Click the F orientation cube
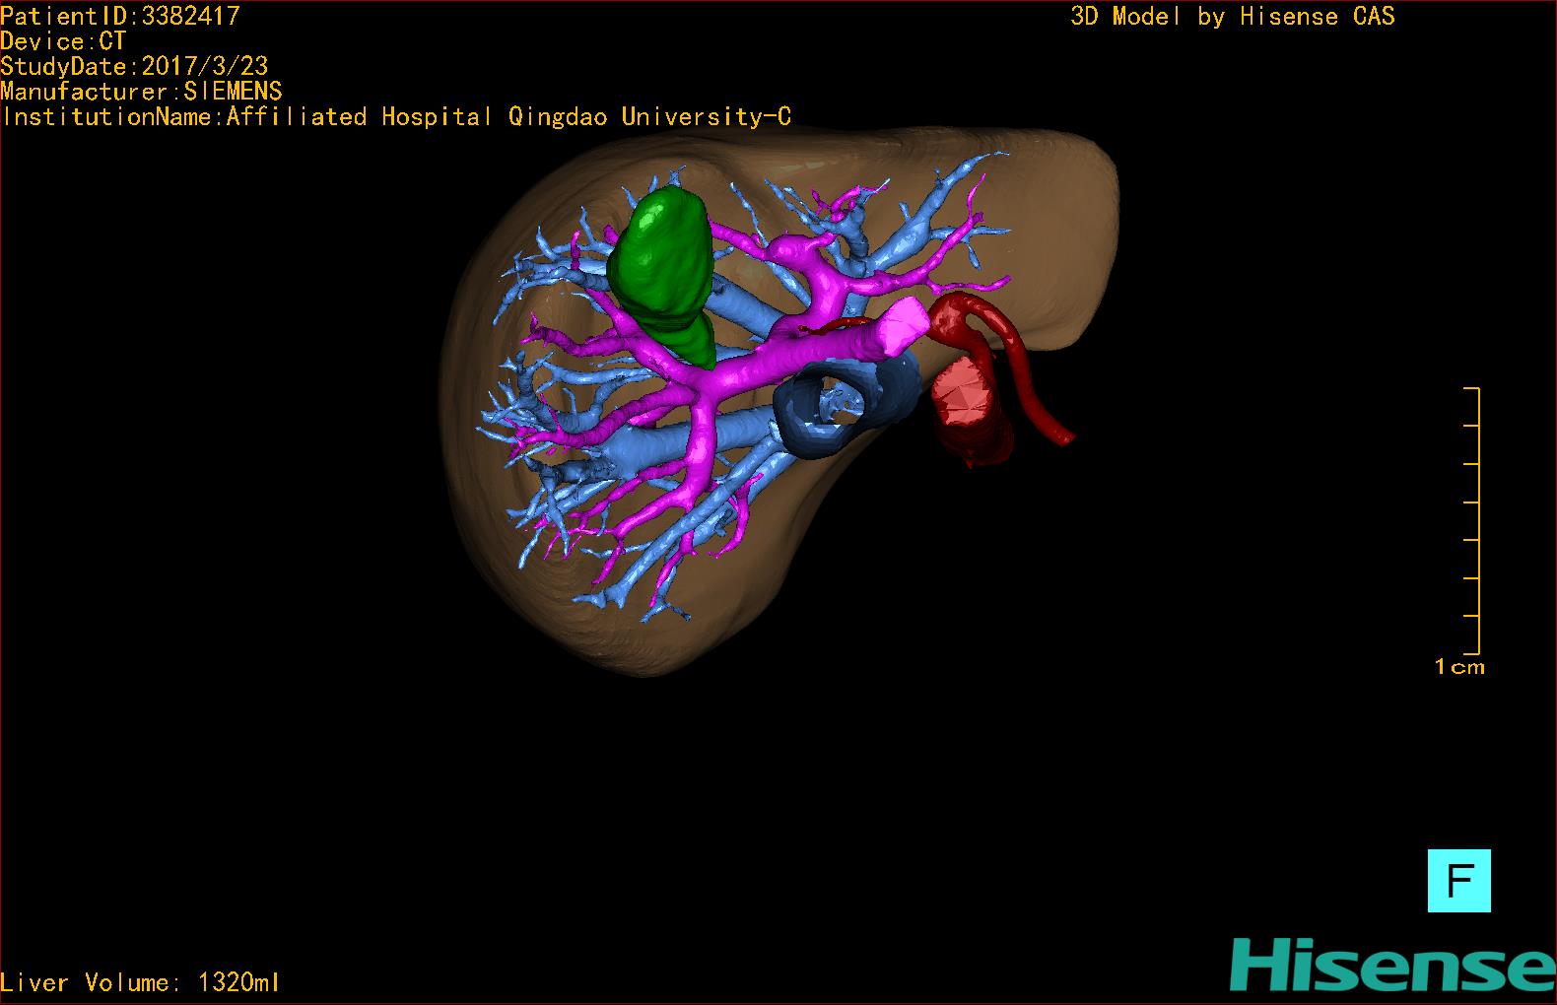The height and width of the screenshot is (1005, 1557). coord(1458,880)
